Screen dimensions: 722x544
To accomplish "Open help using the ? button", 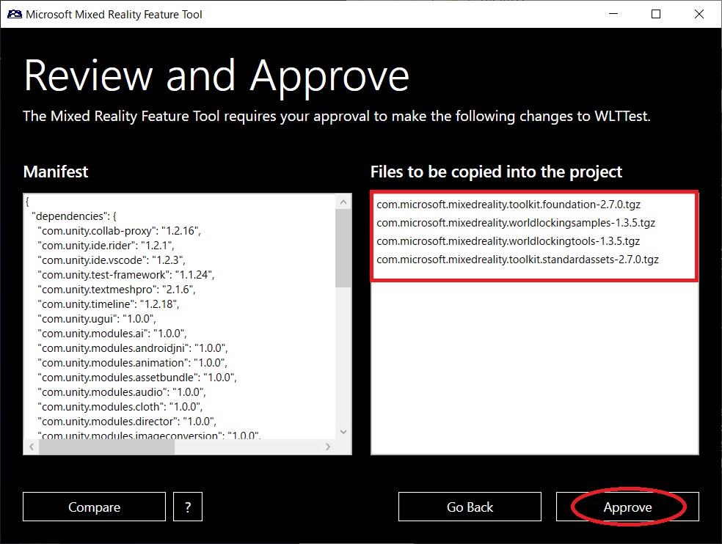I will (189, 507).
